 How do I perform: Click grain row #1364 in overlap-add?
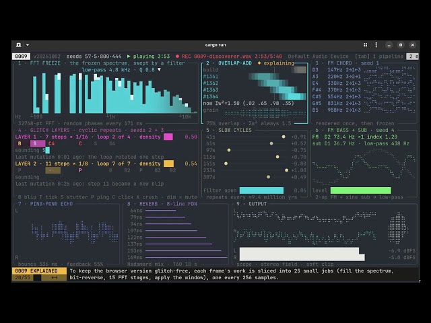(x=255, y=97)
